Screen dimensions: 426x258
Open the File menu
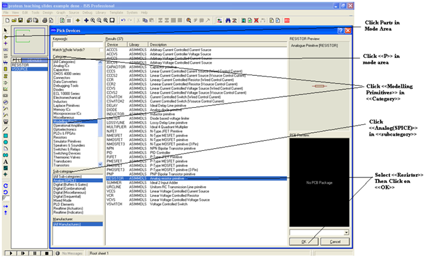click(x=6, y=13)
